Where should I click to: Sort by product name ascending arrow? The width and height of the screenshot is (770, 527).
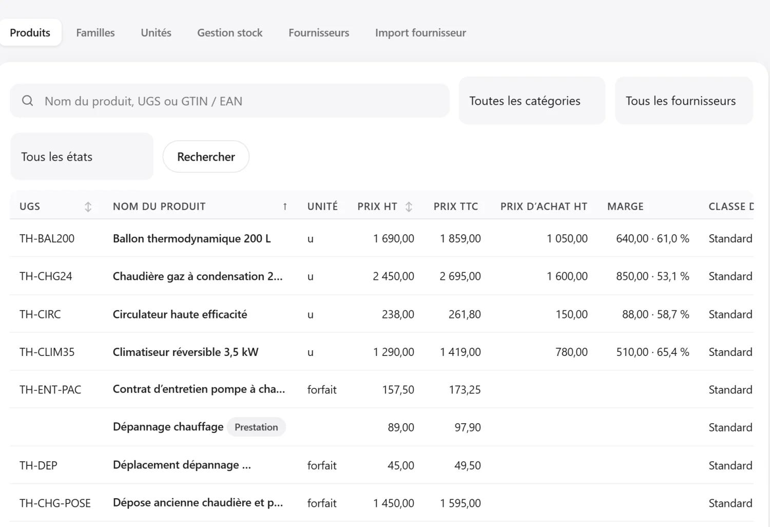point(285,206)
